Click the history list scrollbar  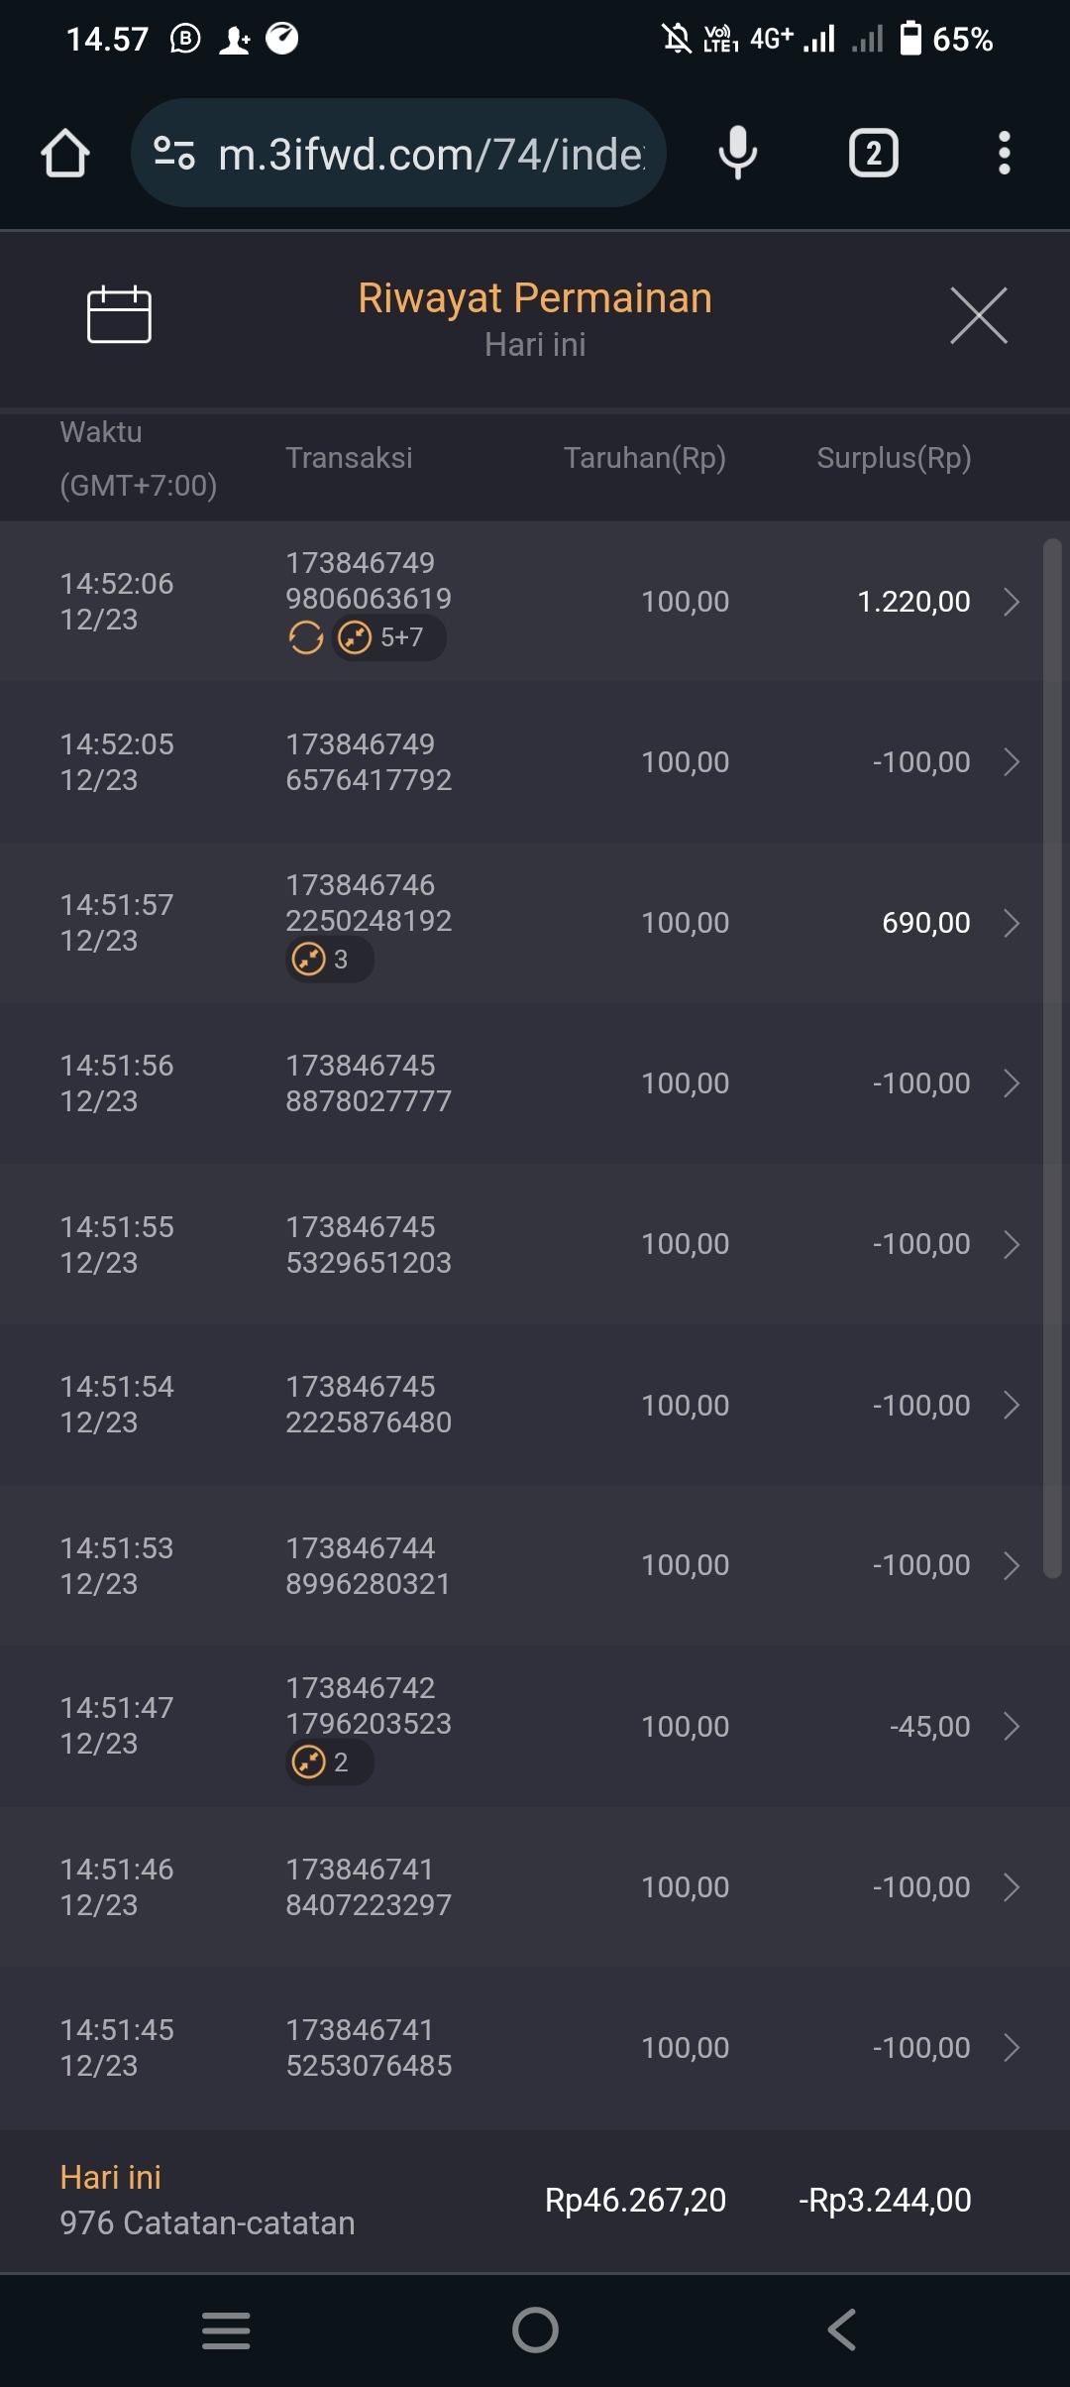[x=1052, y=1058]
